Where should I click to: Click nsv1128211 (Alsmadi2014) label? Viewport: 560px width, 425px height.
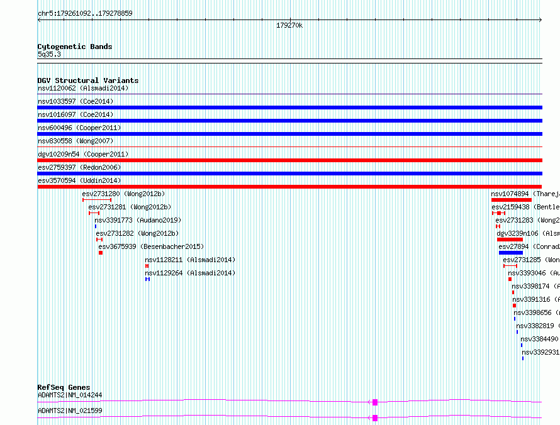point(190,260)
